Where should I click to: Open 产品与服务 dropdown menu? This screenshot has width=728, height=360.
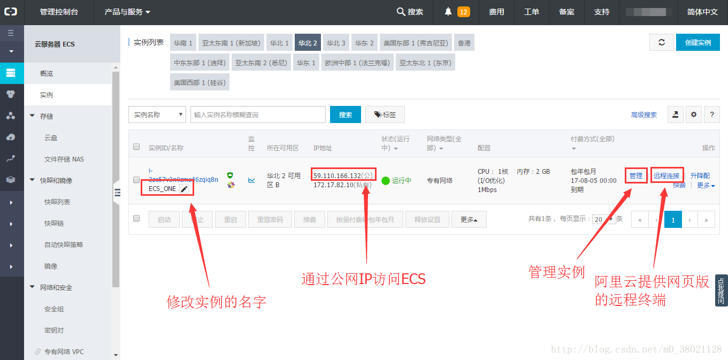click(127, 12)
